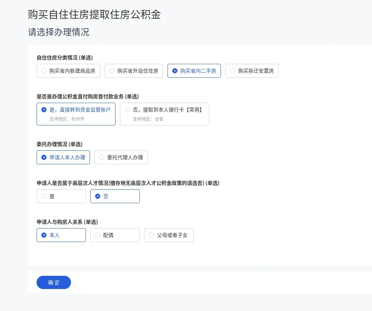Choose 否，提取到本人银行卡【常用】 option

164,114
